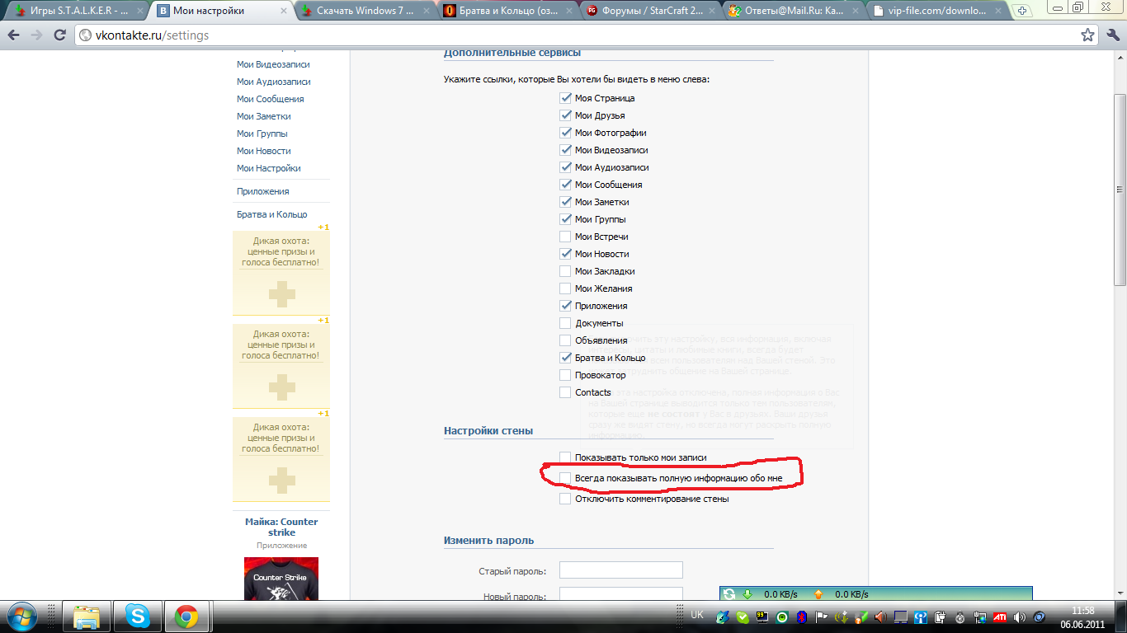
Task: Click the refresh icon in the speed widget
Action: [x=729, y=593]
